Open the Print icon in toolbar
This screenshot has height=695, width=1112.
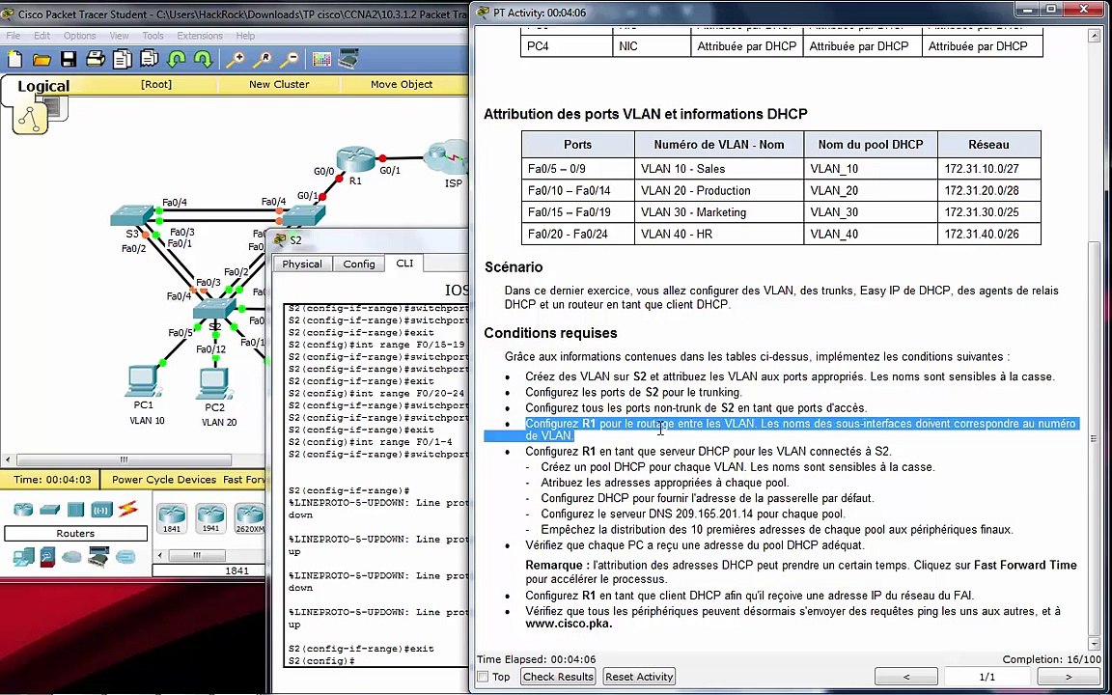pos(96,60)
